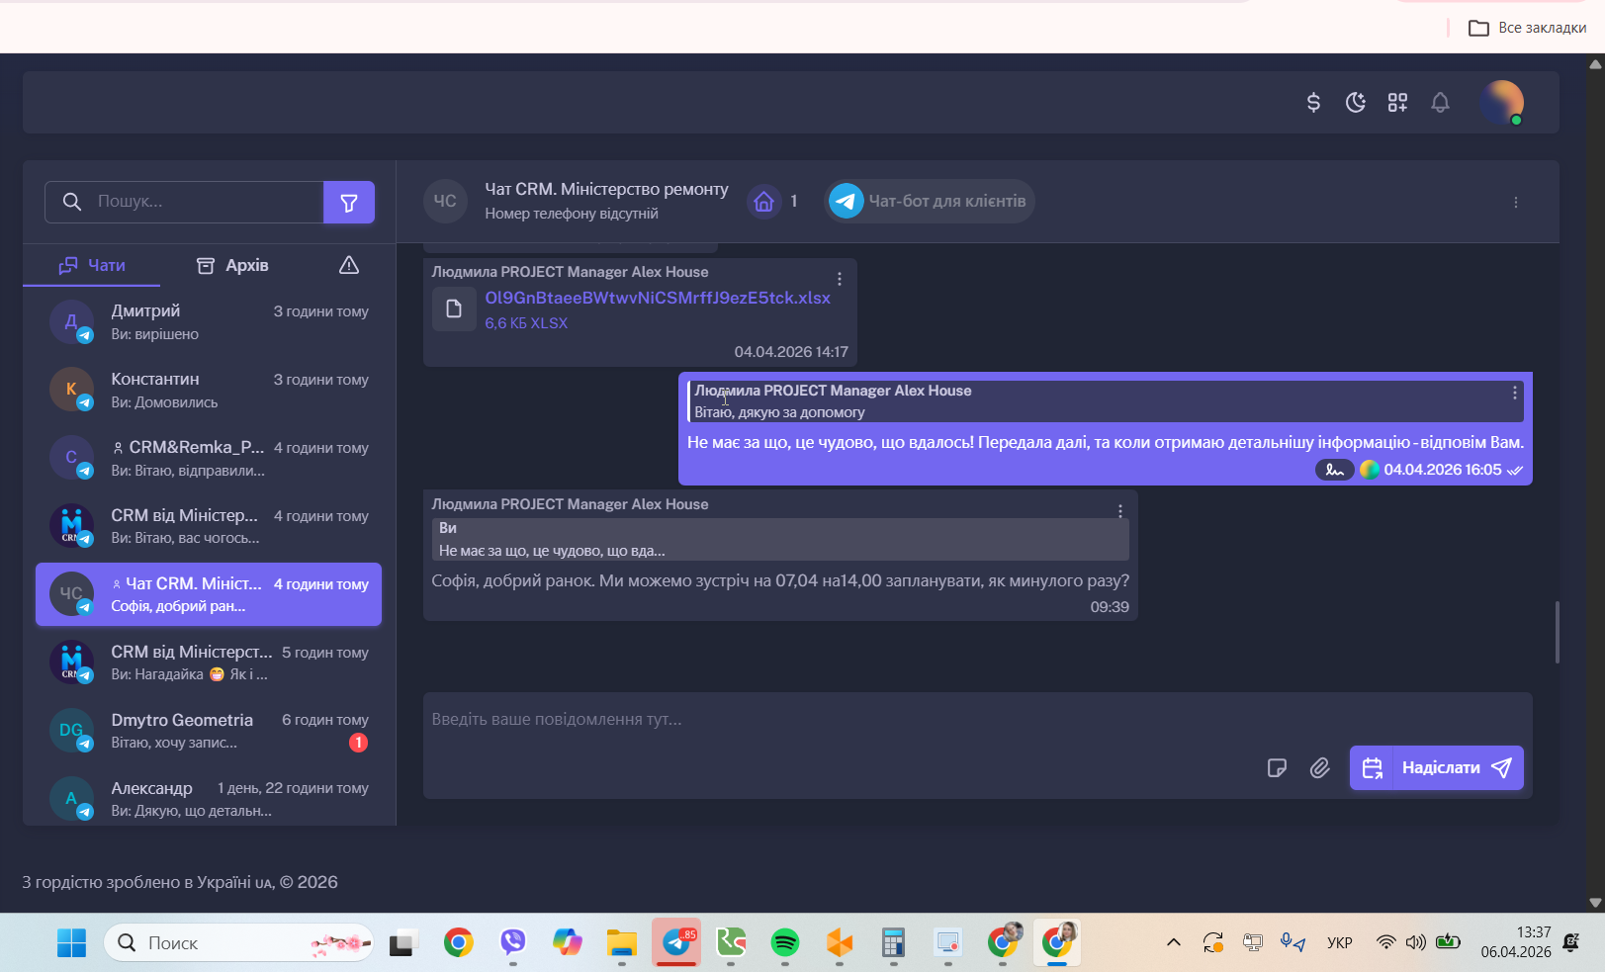
Task: Open the chat with Константин
Action: tap(209, 391)
